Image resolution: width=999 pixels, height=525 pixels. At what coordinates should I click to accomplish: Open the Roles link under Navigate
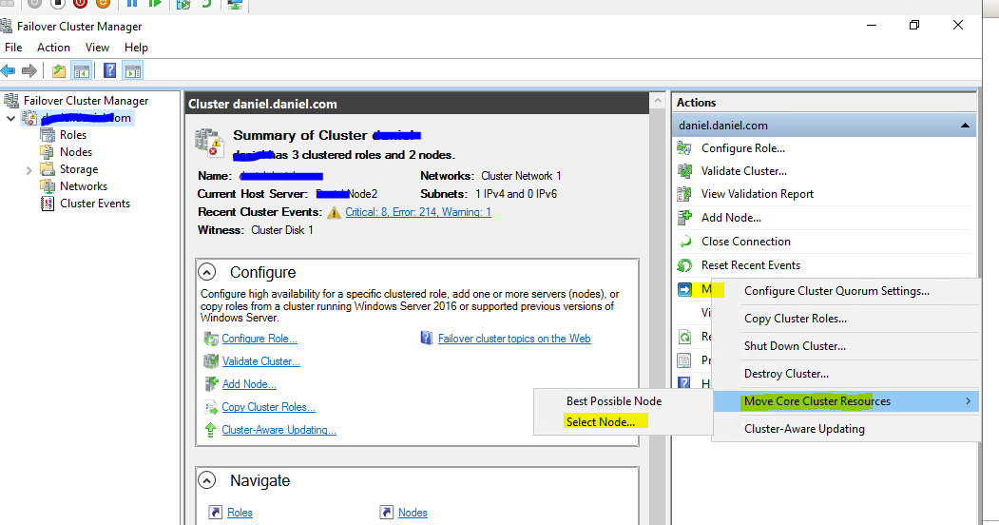click(240, 513)
